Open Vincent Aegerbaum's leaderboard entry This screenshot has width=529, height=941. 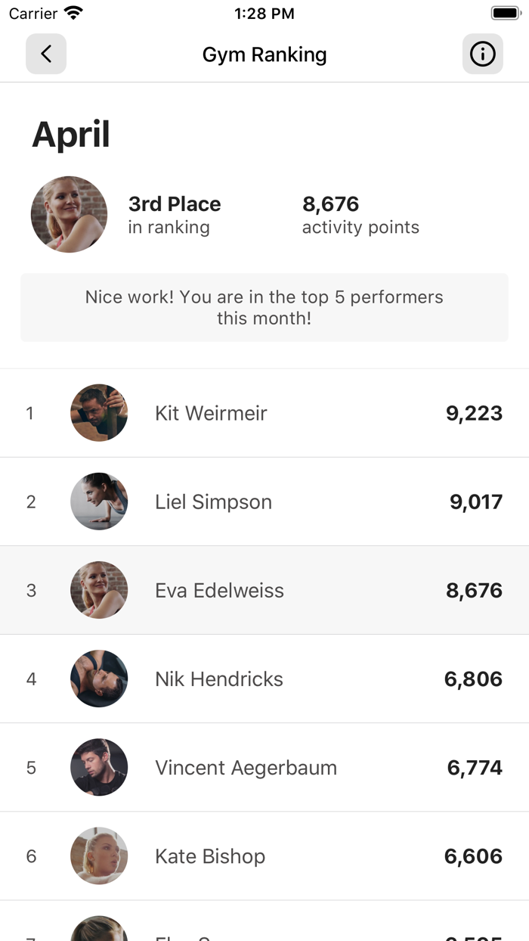click(264, 767)
